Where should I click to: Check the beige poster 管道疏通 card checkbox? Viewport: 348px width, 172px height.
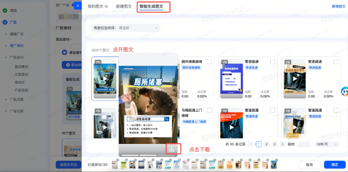(336, 110)
